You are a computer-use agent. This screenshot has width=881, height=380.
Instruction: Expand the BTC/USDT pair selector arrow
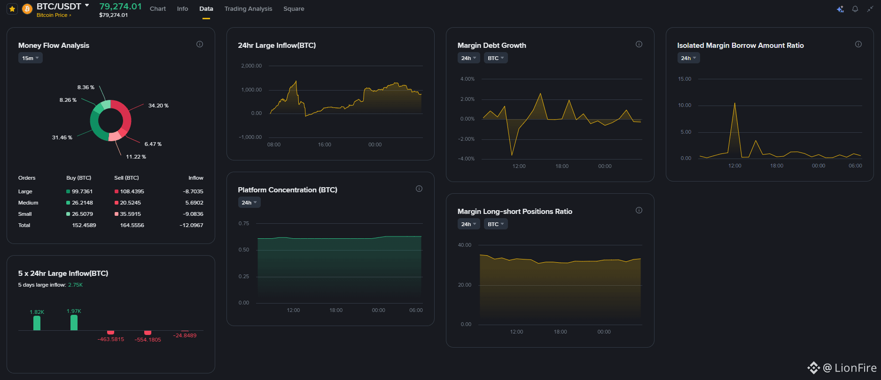coord(87,6)
